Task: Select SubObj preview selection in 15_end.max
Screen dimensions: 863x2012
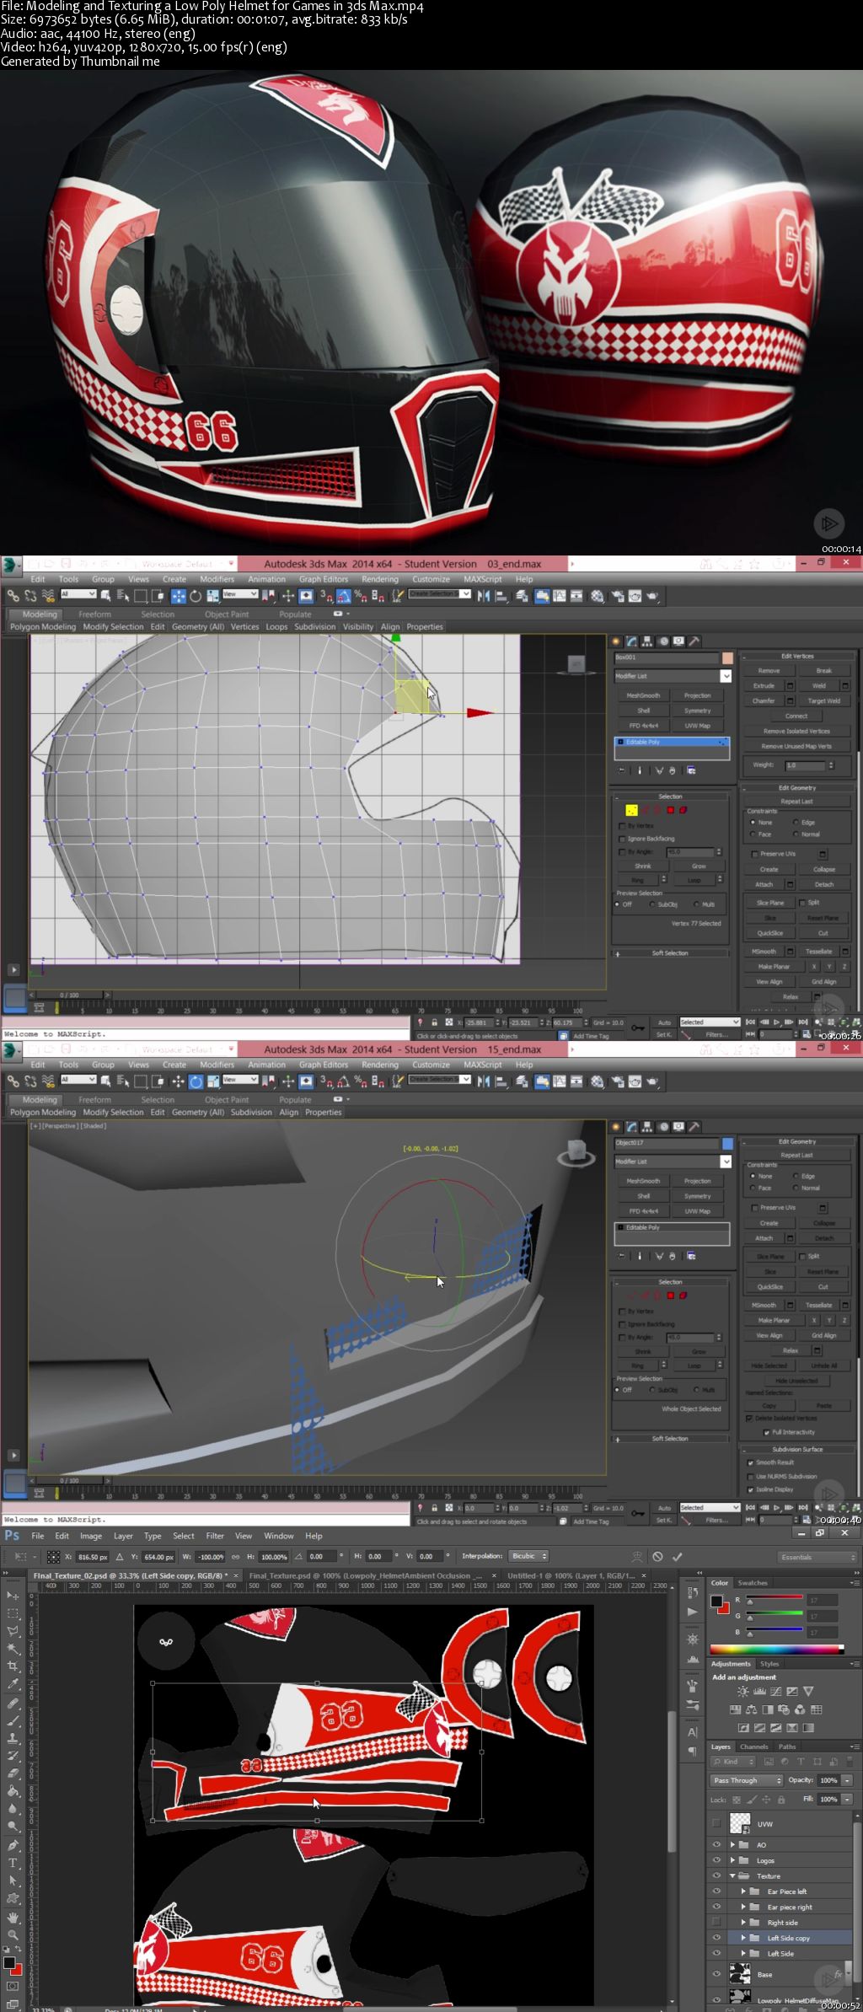Action: 652,1390
